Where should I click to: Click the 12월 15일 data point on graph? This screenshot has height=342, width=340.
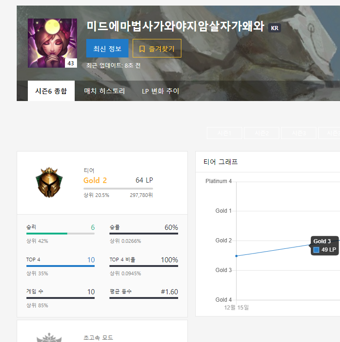237,256
